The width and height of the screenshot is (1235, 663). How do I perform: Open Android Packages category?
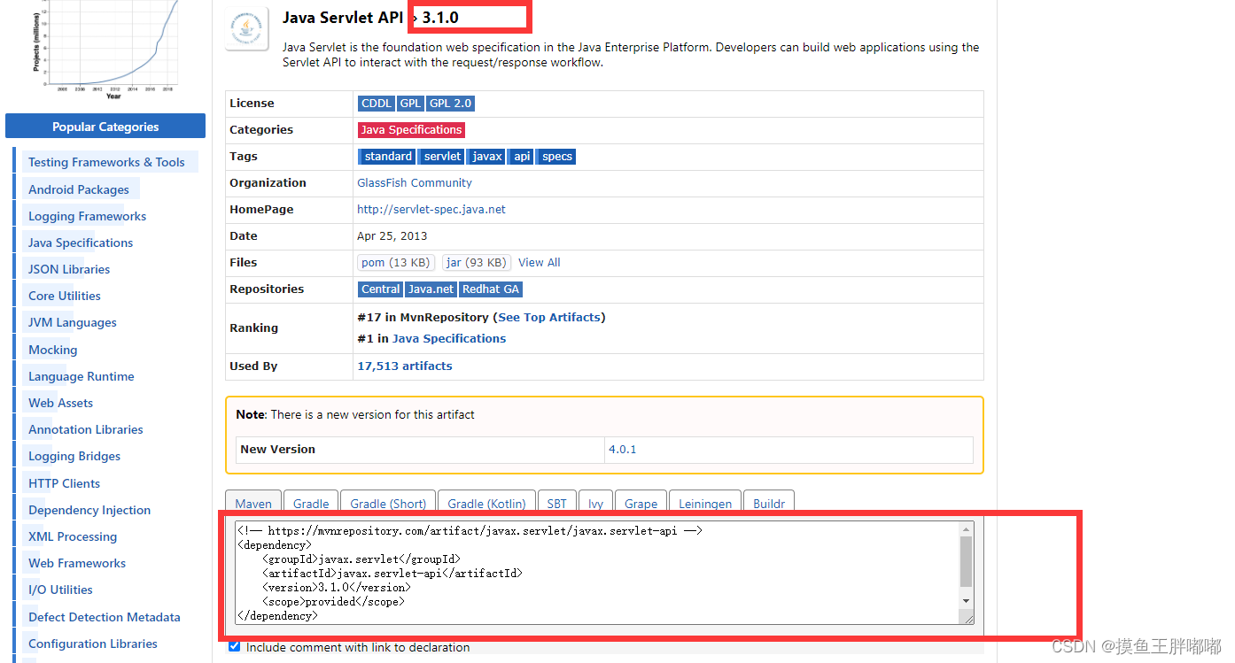coord(79,189)
